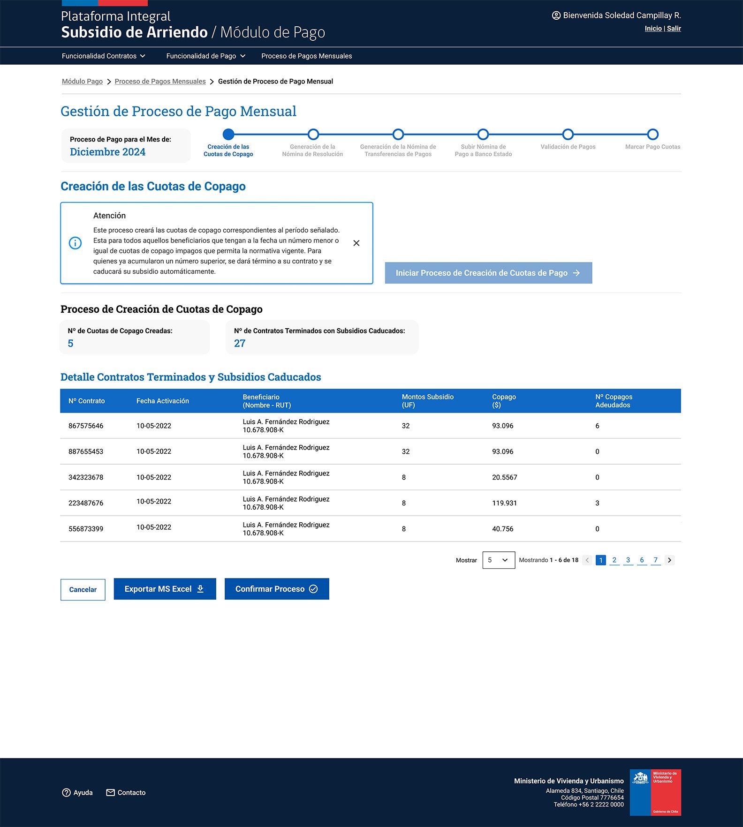This screenshot has width=743, height=827.
Task: Open Proceso de Pagos Mensuales breadcrumb
Action: pos(160,82)
